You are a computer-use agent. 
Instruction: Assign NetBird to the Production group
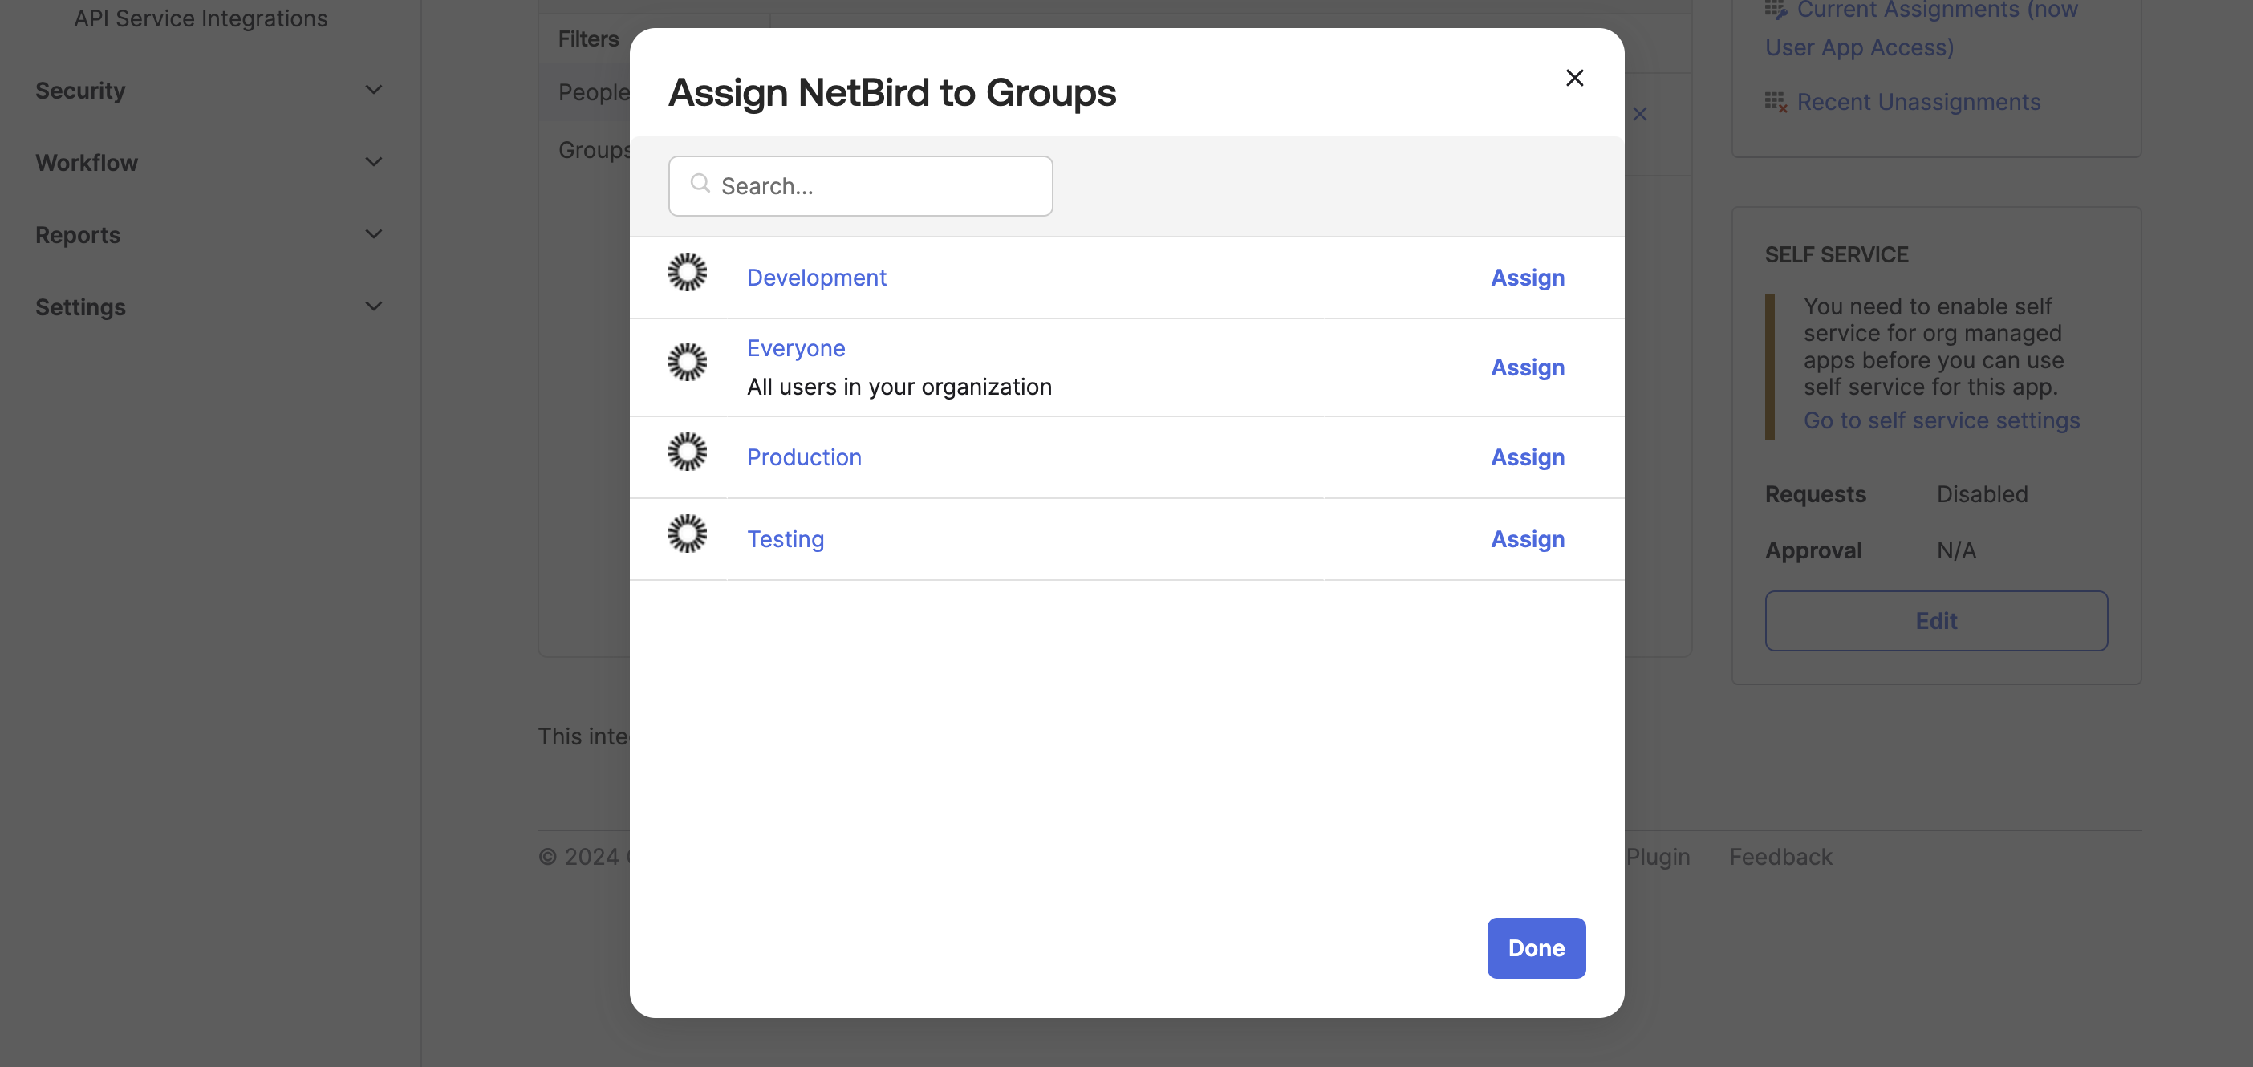click(1528, 456)
